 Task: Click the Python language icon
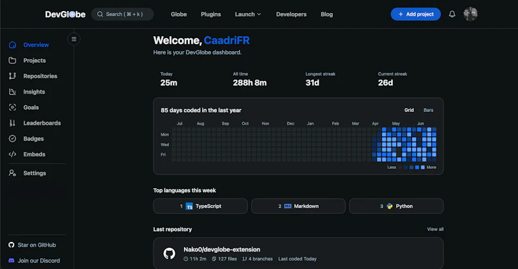(390, 206)
